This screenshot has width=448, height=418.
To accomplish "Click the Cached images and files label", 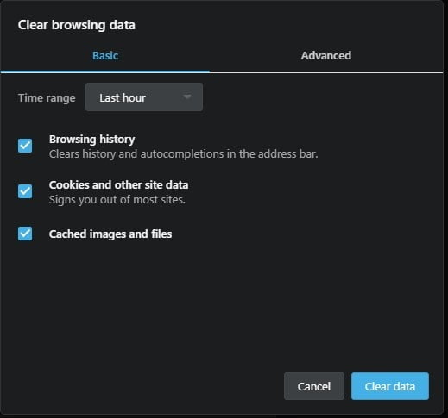I will (110, 234).
